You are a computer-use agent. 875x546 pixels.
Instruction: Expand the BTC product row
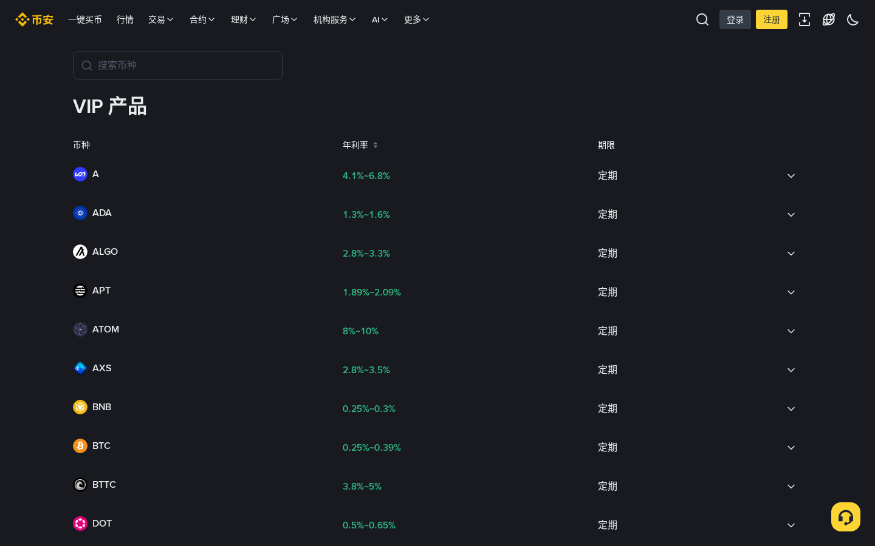[x=791, y=448]
